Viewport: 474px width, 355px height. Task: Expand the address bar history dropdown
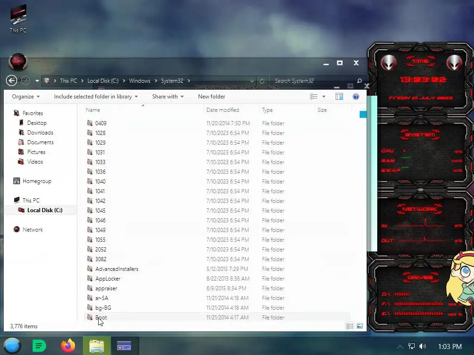coord(251,81)
